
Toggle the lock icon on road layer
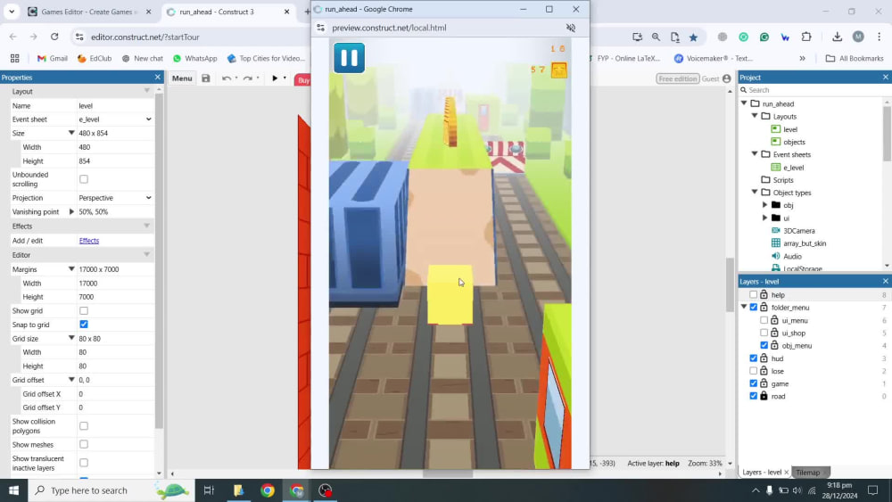[764, 396]
